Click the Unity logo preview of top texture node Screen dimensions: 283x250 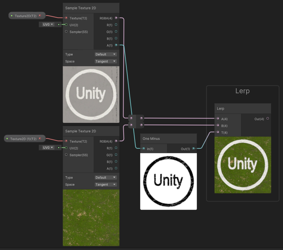pyautogui.click(x=91, y=94)
